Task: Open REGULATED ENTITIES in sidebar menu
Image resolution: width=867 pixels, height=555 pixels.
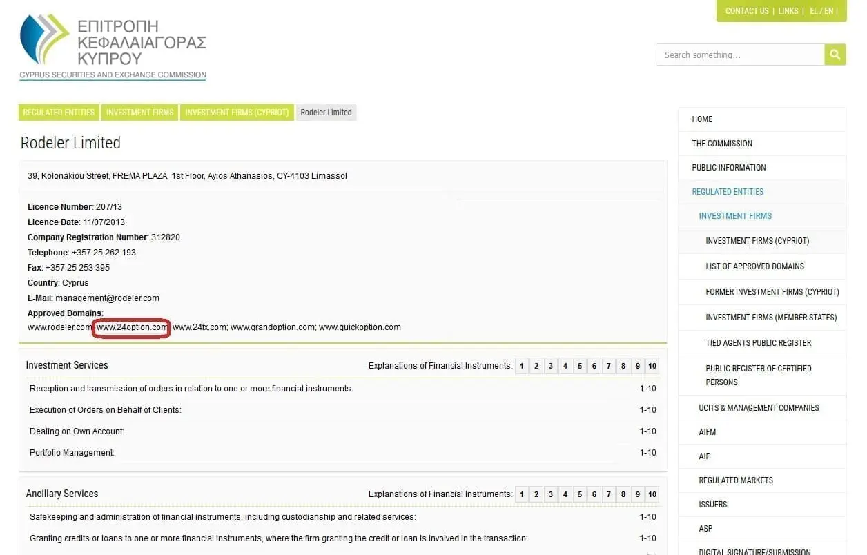Action: [x=762, y=192]
